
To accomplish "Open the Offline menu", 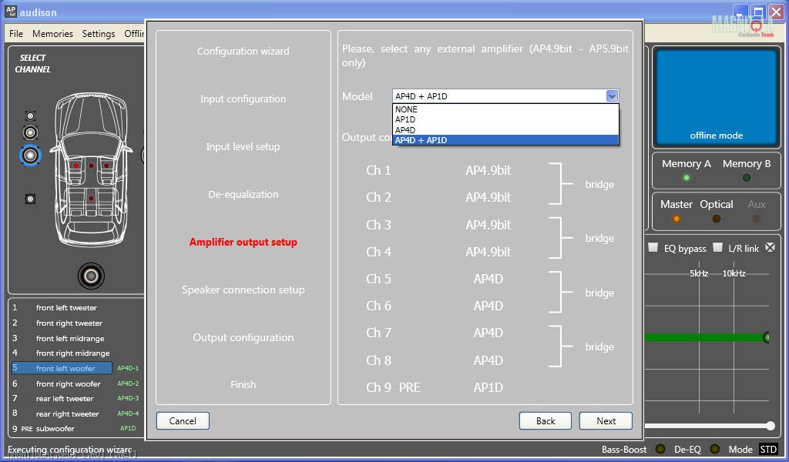I will [x=134, y=34].
